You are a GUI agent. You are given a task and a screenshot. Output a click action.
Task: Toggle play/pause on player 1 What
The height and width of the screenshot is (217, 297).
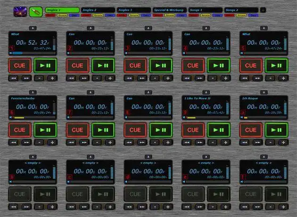tap(45, 65)
